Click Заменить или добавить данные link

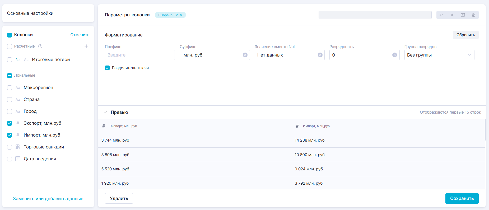point(48,199)
